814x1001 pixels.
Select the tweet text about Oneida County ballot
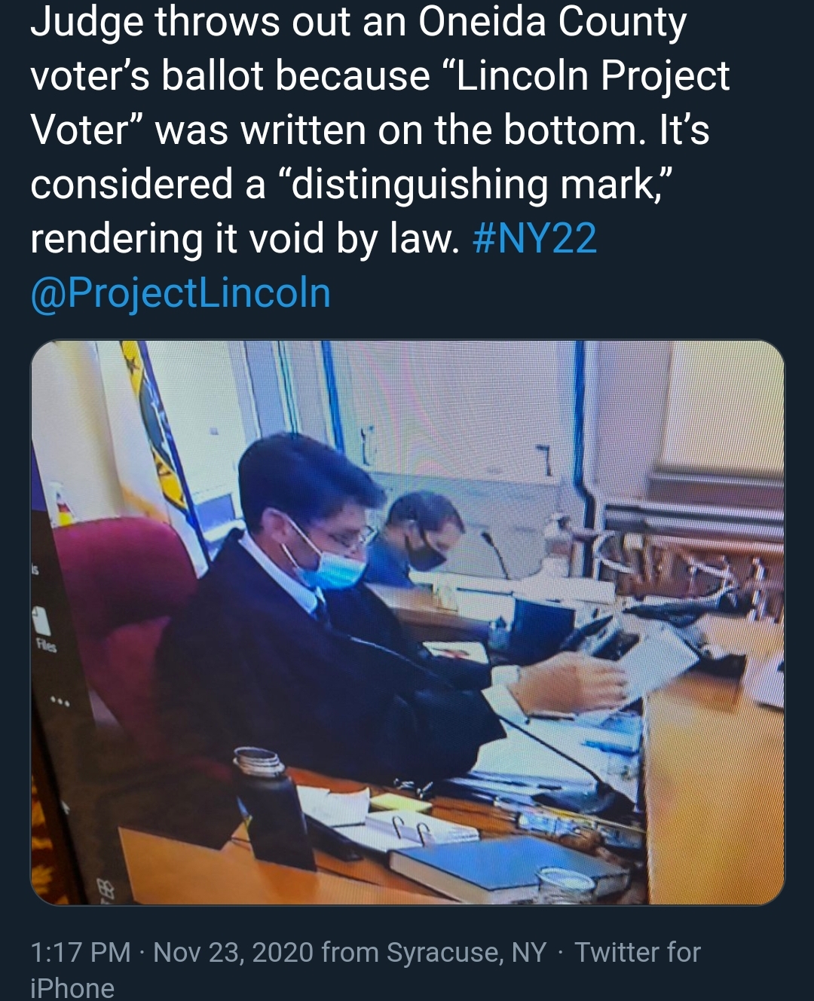click(x=381, y=130)
